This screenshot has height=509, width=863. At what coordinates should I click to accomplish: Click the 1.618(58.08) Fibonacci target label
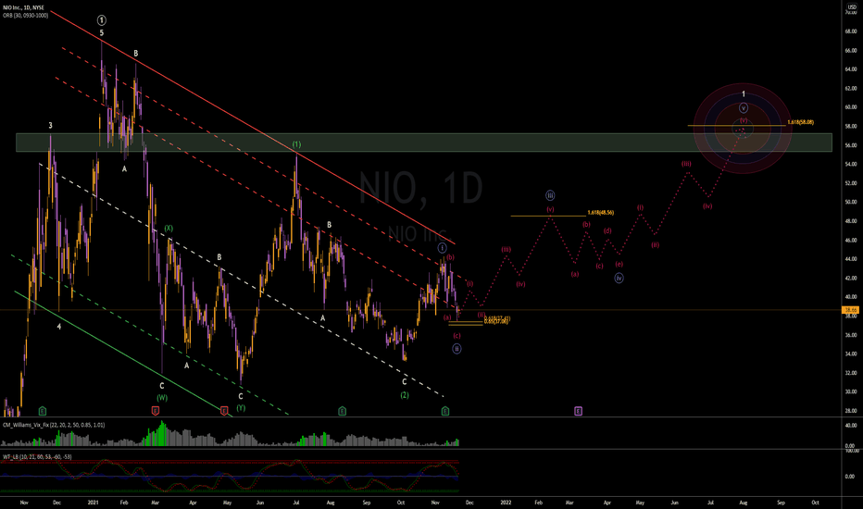[800, 122]
